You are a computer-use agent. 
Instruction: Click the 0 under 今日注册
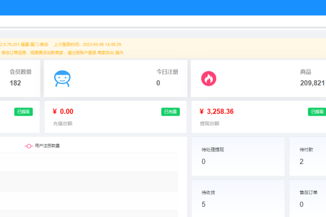point(158,83)
